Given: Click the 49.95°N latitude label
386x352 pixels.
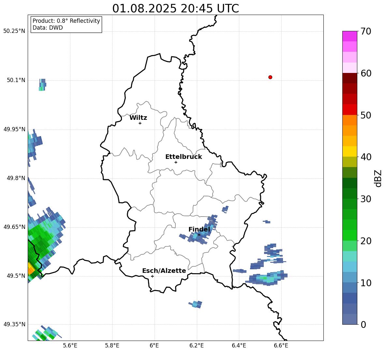Looking at the screenshot, I should (14, 129).
